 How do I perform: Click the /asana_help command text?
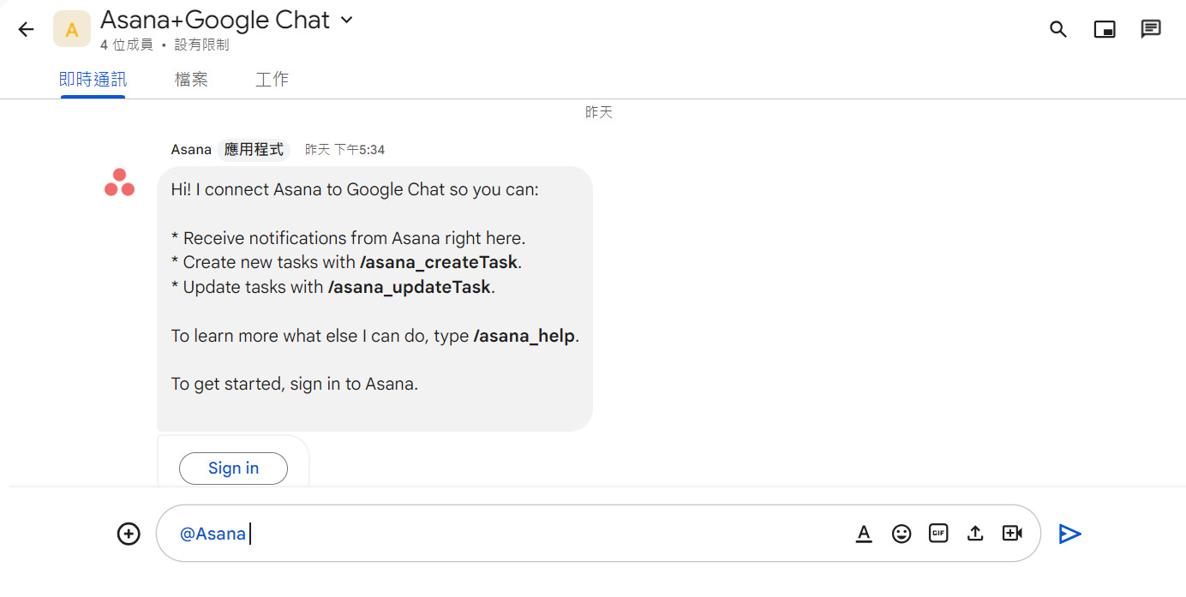click(524, 336)
